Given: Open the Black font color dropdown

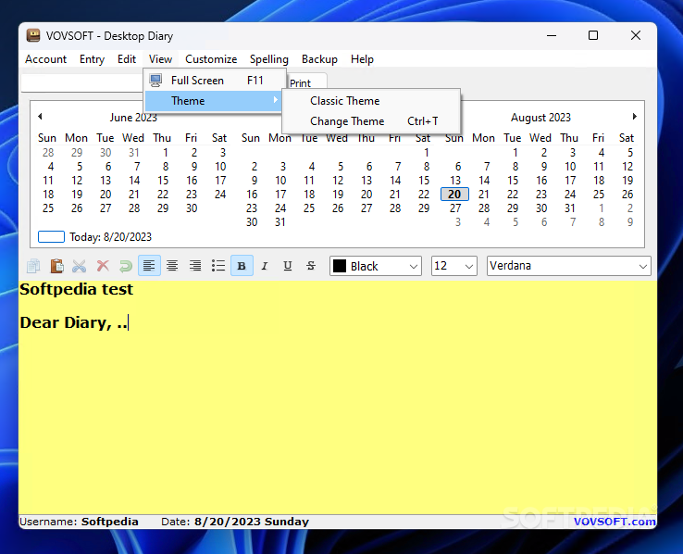Looking at the screenshot, I should tap(376, 266).
